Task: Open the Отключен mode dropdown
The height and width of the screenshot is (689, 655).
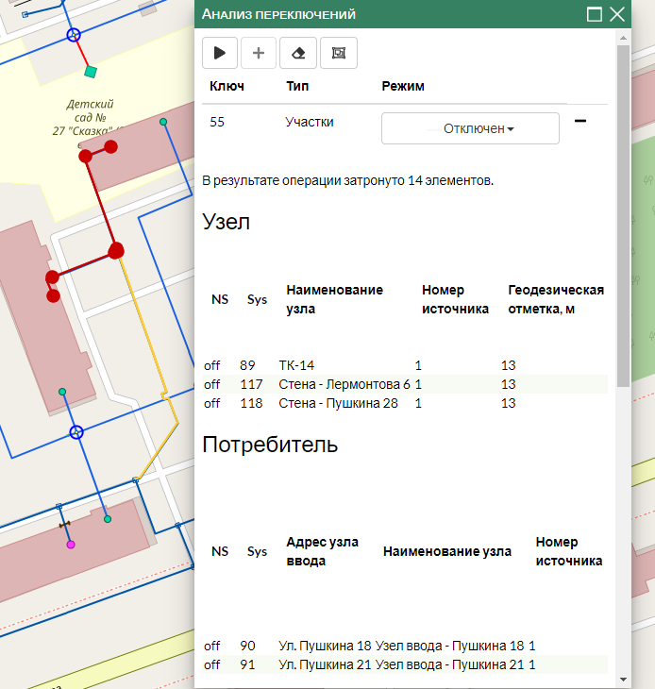Action: [470, 128]
